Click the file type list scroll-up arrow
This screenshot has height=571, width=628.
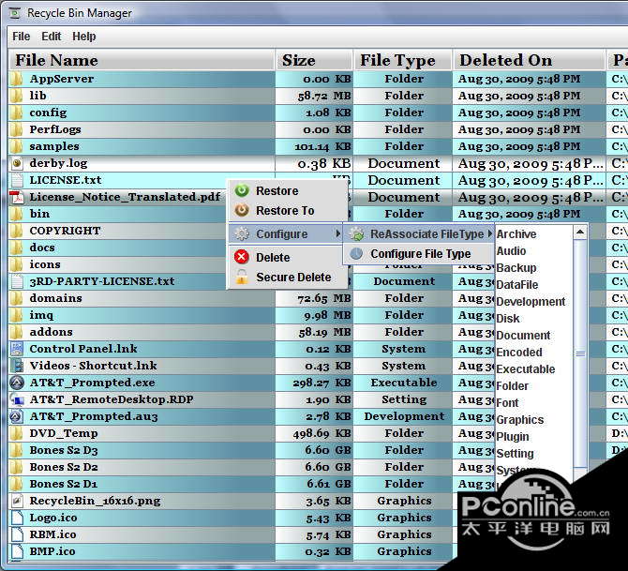(x=580, y=232)
